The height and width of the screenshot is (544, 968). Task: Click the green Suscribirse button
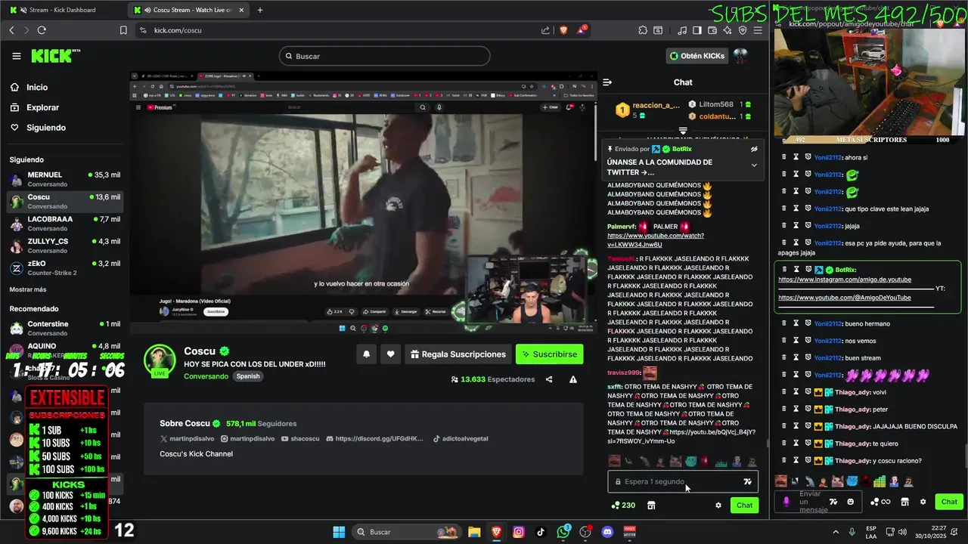(550, 354)
